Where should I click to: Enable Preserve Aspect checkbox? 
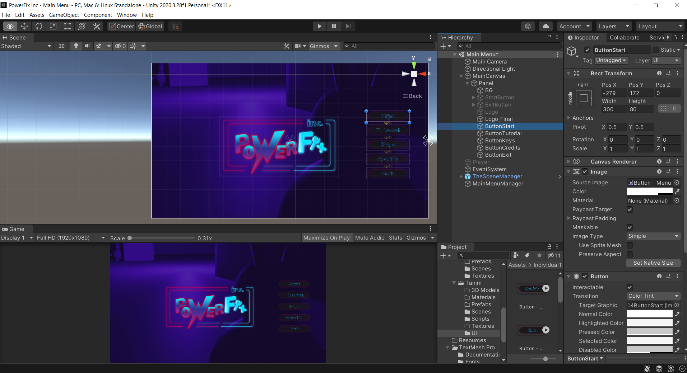630,254
